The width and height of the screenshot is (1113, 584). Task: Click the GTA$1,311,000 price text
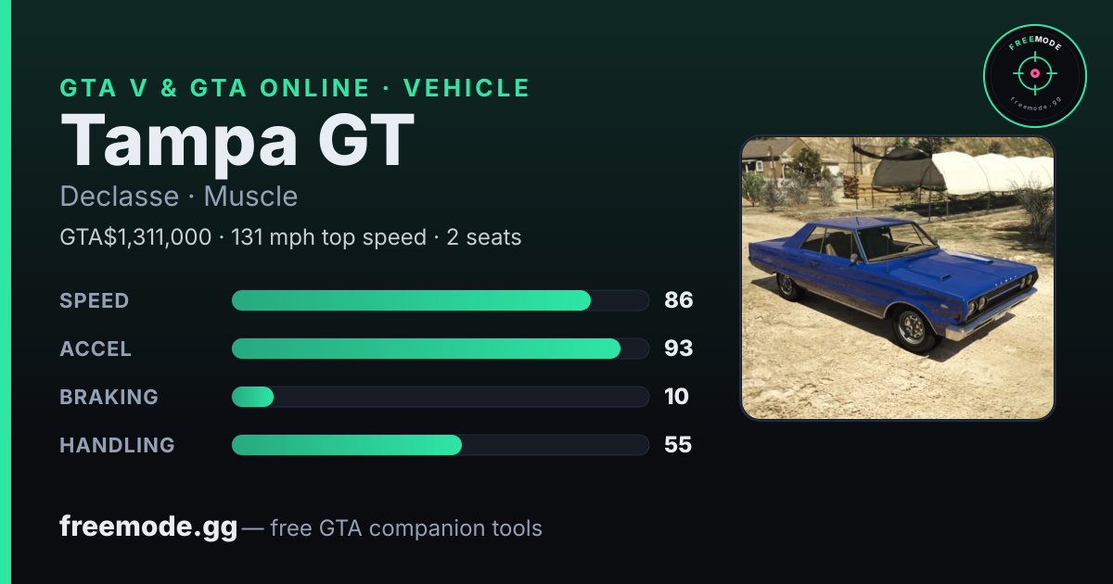(x=135, y=237)
